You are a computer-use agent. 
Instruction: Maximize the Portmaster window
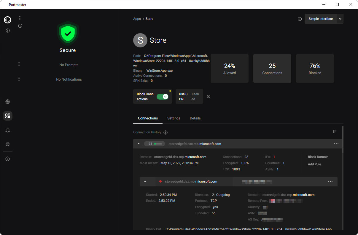337,4
